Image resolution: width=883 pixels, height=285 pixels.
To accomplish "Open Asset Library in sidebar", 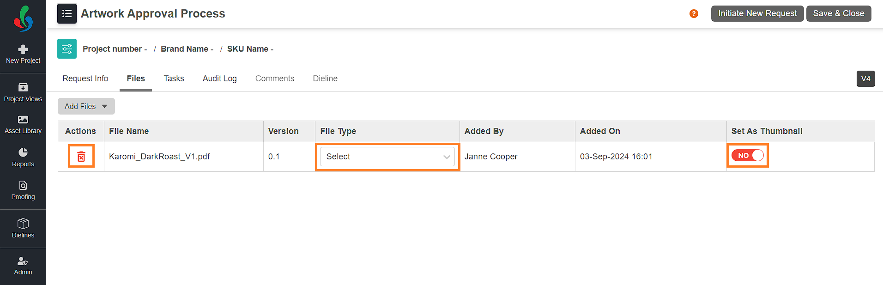I will click(23, 125).
